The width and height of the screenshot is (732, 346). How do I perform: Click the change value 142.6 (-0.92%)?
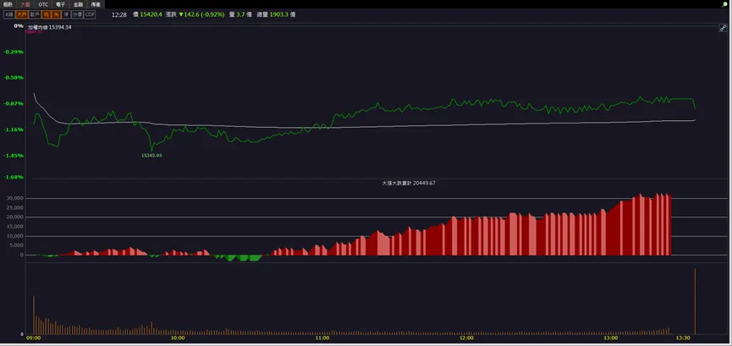click(201, 14)
